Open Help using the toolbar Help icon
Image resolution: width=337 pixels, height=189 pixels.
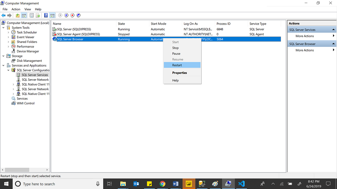pos(46,15)
